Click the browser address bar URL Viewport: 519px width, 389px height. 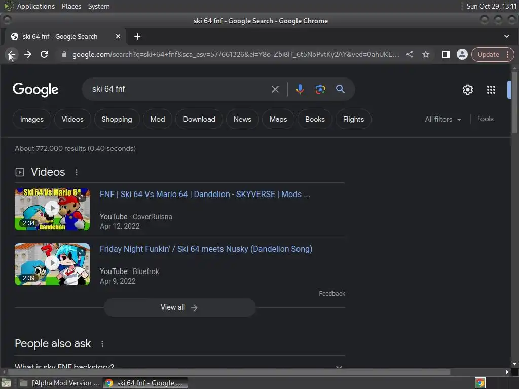pyautogui.click(x=236, y=54)
